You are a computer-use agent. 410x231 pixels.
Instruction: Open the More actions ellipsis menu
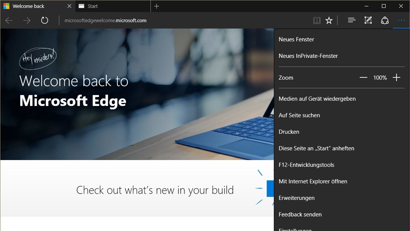[400, 20]
